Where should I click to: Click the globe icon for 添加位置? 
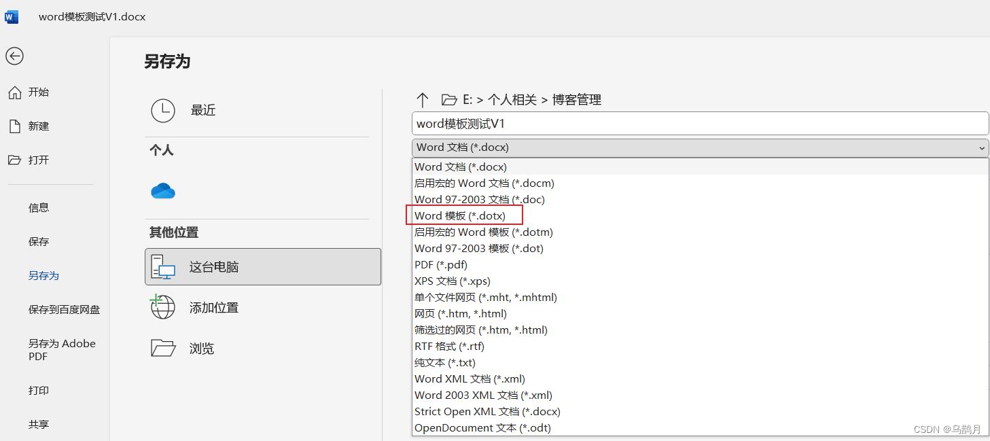[162, 307]
